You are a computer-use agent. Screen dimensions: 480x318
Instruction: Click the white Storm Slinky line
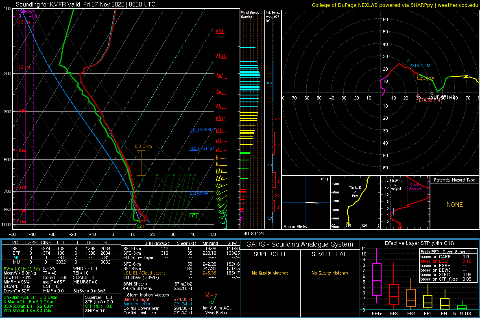(312, 202)
